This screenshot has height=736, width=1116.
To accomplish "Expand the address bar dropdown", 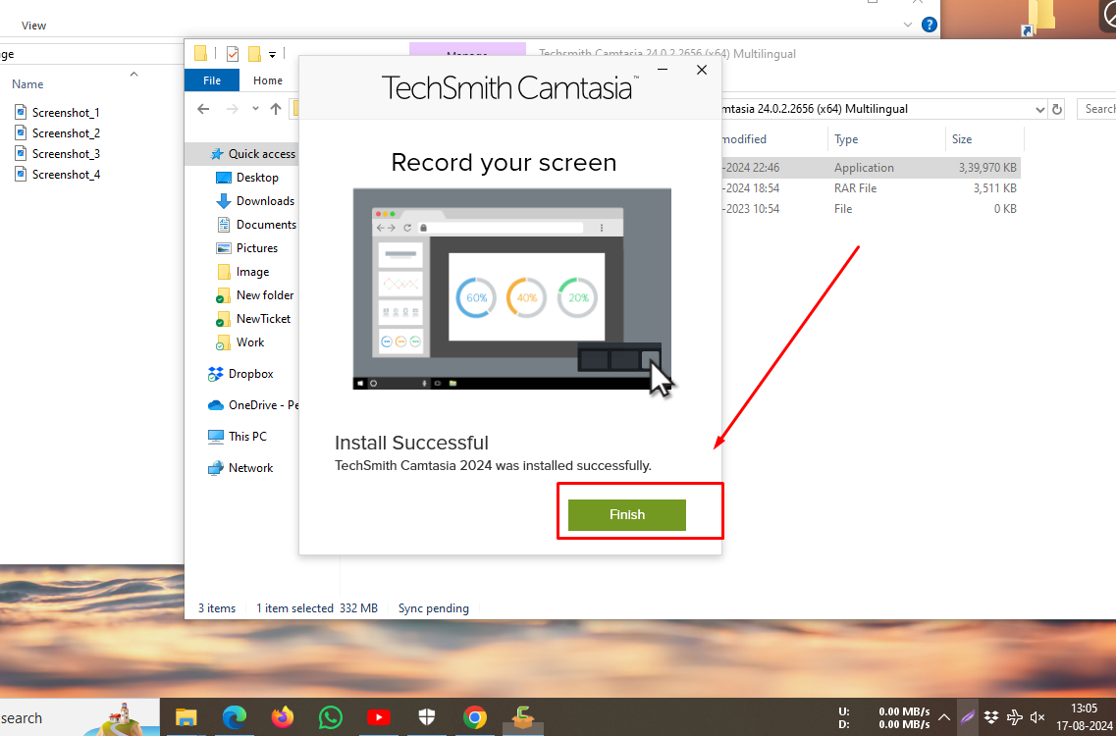I will (1039, 110).
